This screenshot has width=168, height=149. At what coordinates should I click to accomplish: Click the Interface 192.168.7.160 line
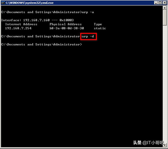tap(37, 20)
